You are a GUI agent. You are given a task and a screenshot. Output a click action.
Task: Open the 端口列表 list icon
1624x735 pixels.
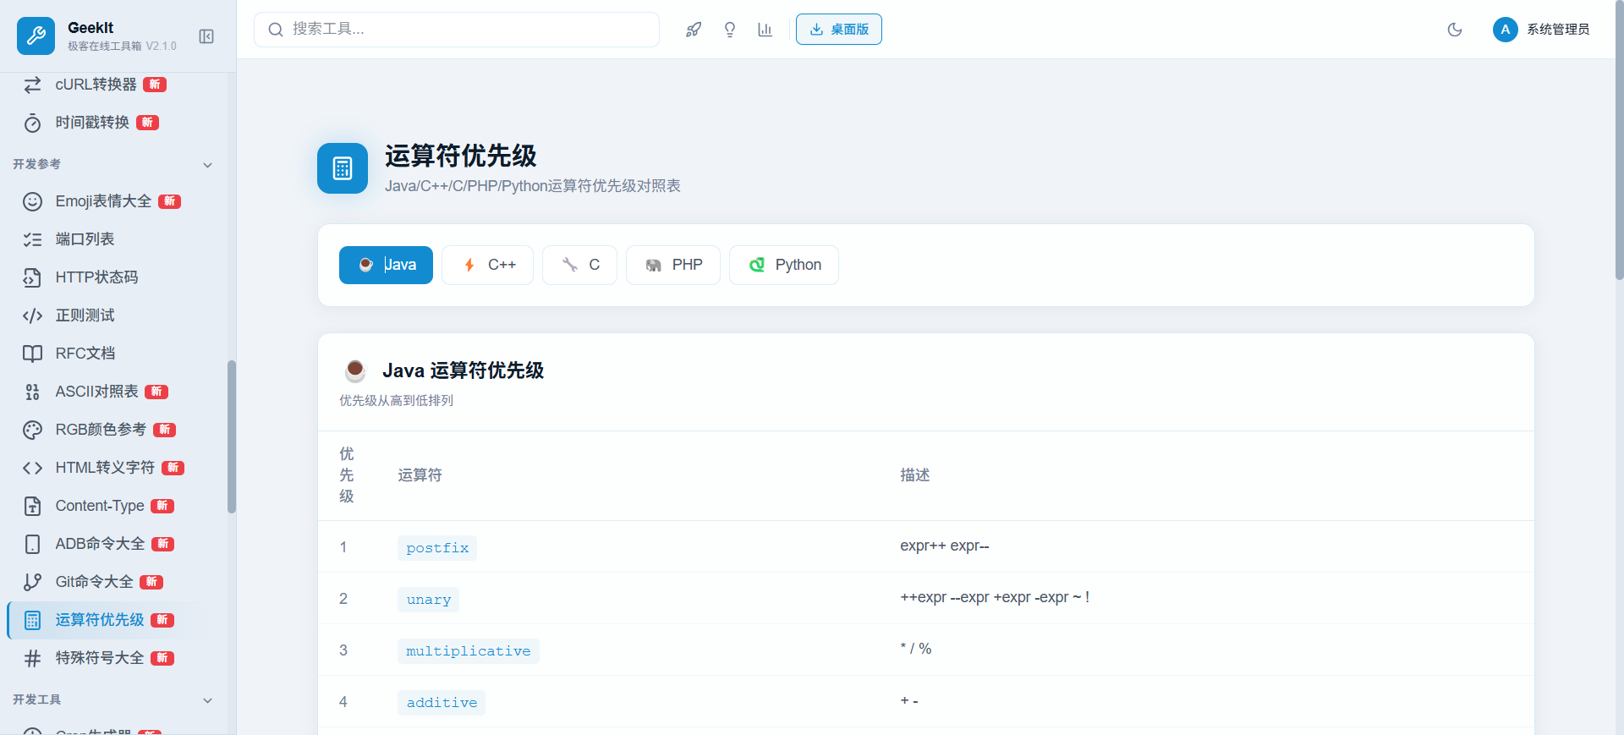[x=32, y=239]
